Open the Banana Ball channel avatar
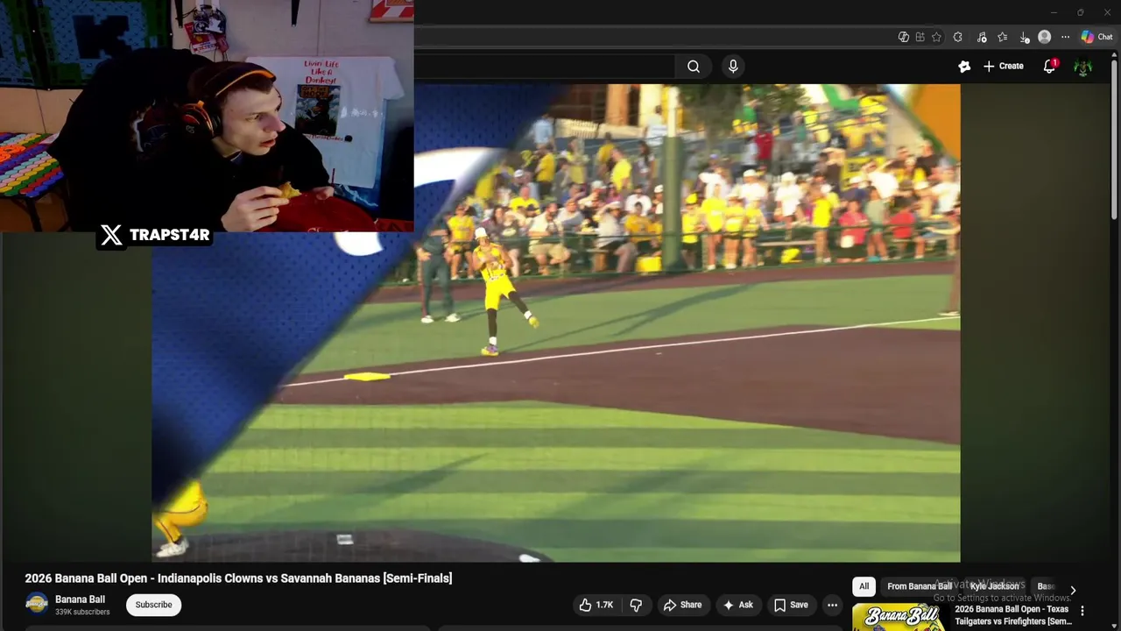This screenshot has height=631, width=1121. [37, 604]
